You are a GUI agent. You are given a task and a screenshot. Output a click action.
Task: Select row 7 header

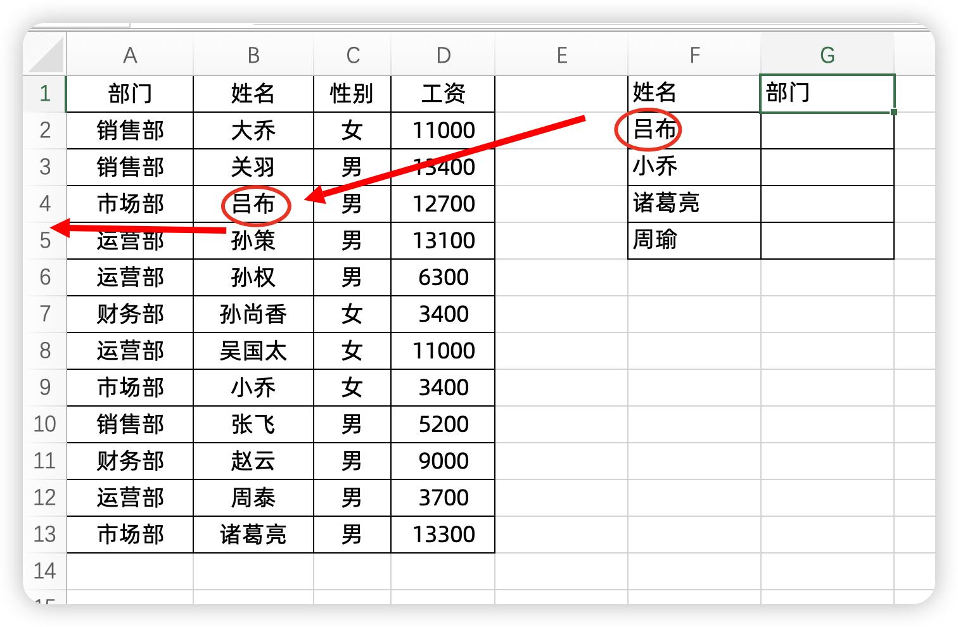[45, 314]
